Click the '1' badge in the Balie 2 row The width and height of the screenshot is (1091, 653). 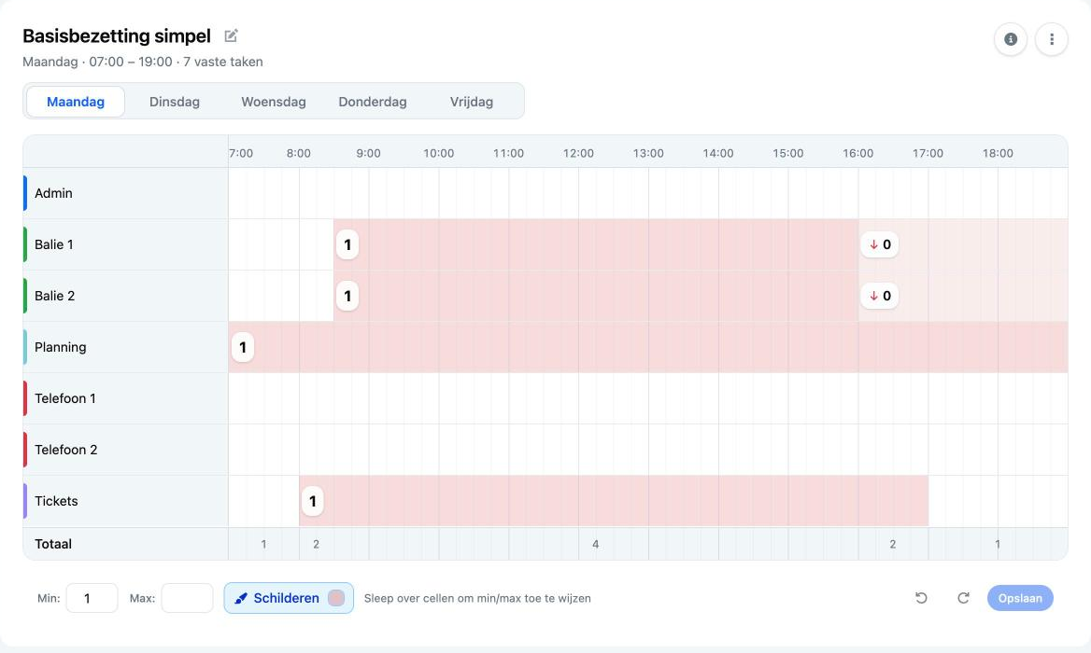tap(347, 296)
